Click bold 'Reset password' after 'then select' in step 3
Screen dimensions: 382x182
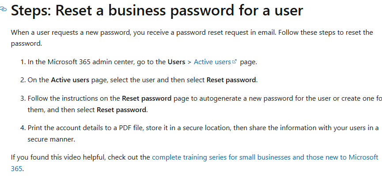click(x=121, y=110)
